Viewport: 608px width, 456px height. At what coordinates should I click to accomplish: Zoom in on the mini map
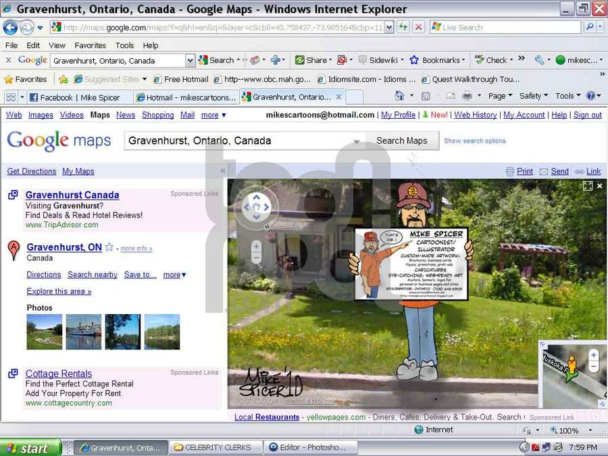(594, 355)
